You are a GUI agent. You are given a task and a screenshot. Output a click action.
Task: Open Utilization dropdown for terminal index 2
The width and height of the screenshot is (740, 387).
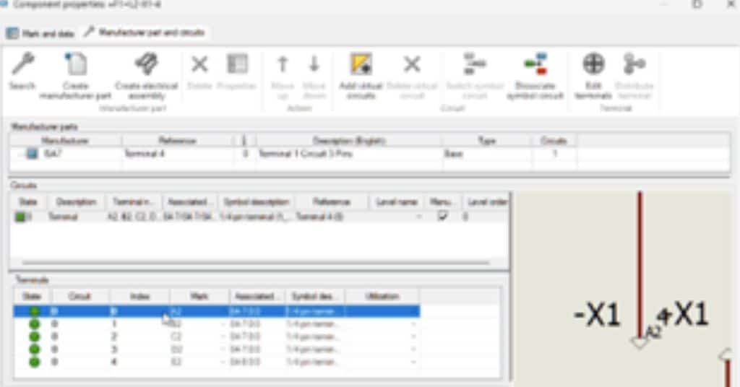pyautogui.click(x=413, y=336)
